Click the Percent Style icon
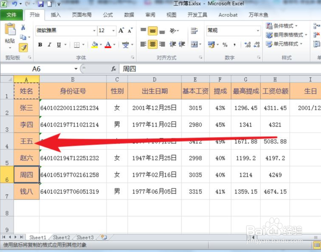321x252 pixels. pos(225,45)
